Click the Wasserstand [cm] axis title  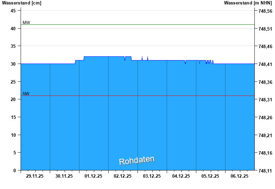(22, 3)
